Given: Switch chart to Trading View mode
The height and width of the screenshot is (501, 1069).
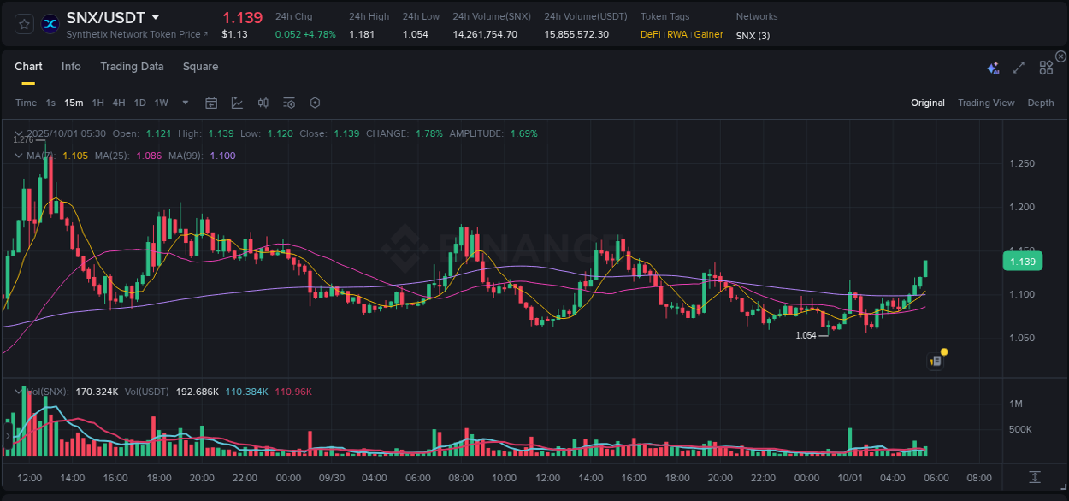Looking at the screenshot, I should coord(986,103).
